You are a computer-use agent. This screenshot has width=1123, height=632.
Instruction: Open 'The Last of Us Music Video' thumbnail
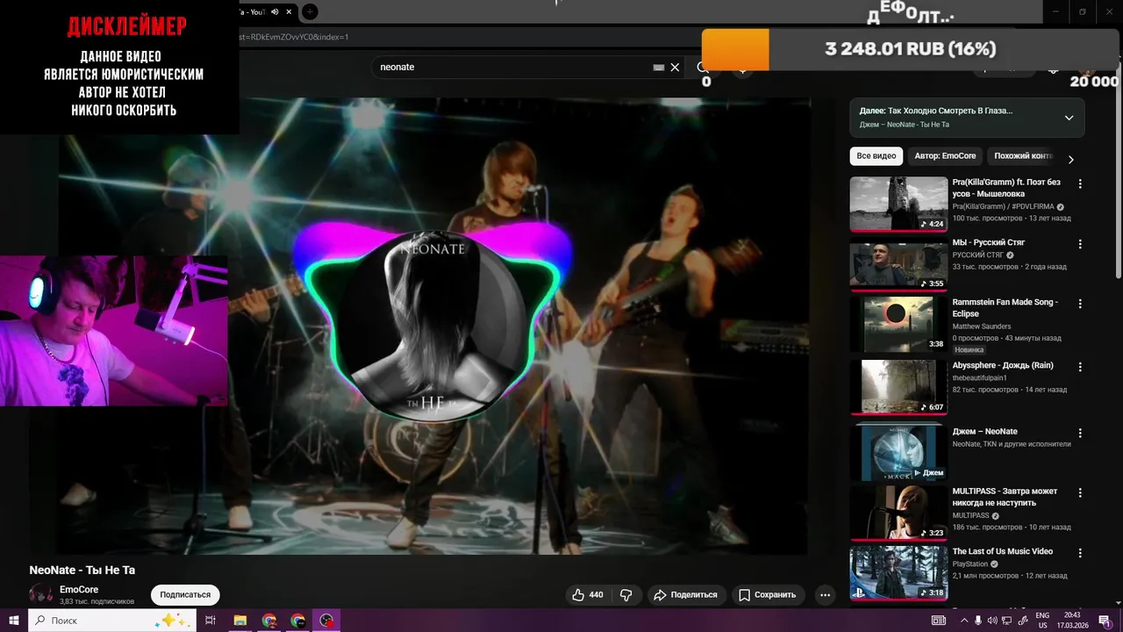898,573
